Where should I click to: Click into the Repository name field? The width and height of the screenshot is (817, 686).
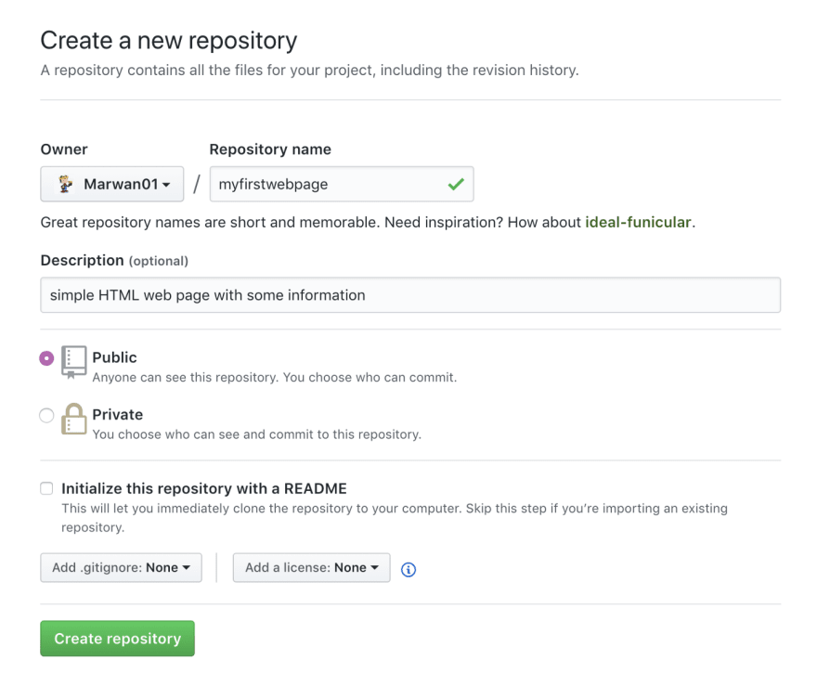(x=342, y=184)
